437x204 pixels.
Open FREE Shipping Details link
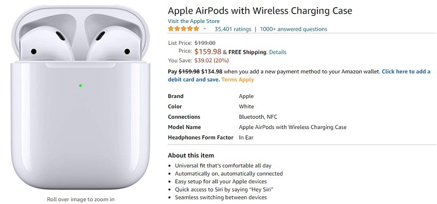[x=277, y=52]
